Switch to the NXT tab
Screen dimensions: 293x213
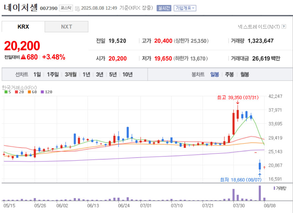(66, 27)
